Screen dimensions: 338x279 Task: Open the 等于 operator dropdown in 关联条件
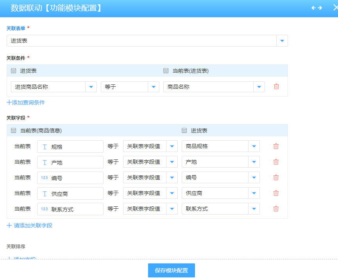(154, 87)
